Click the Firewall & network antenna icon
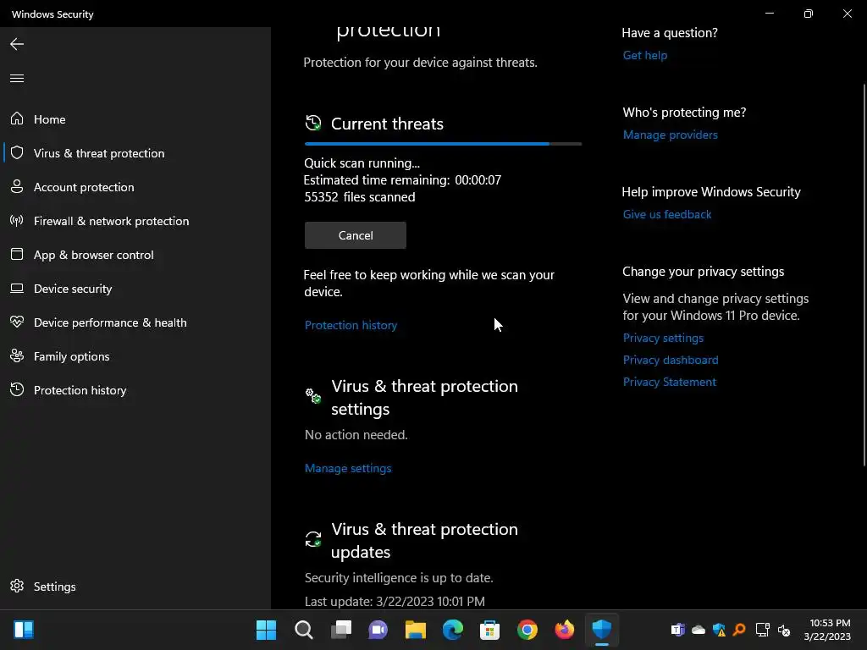This screenshot has height=650, width=867. coord(17,221)
